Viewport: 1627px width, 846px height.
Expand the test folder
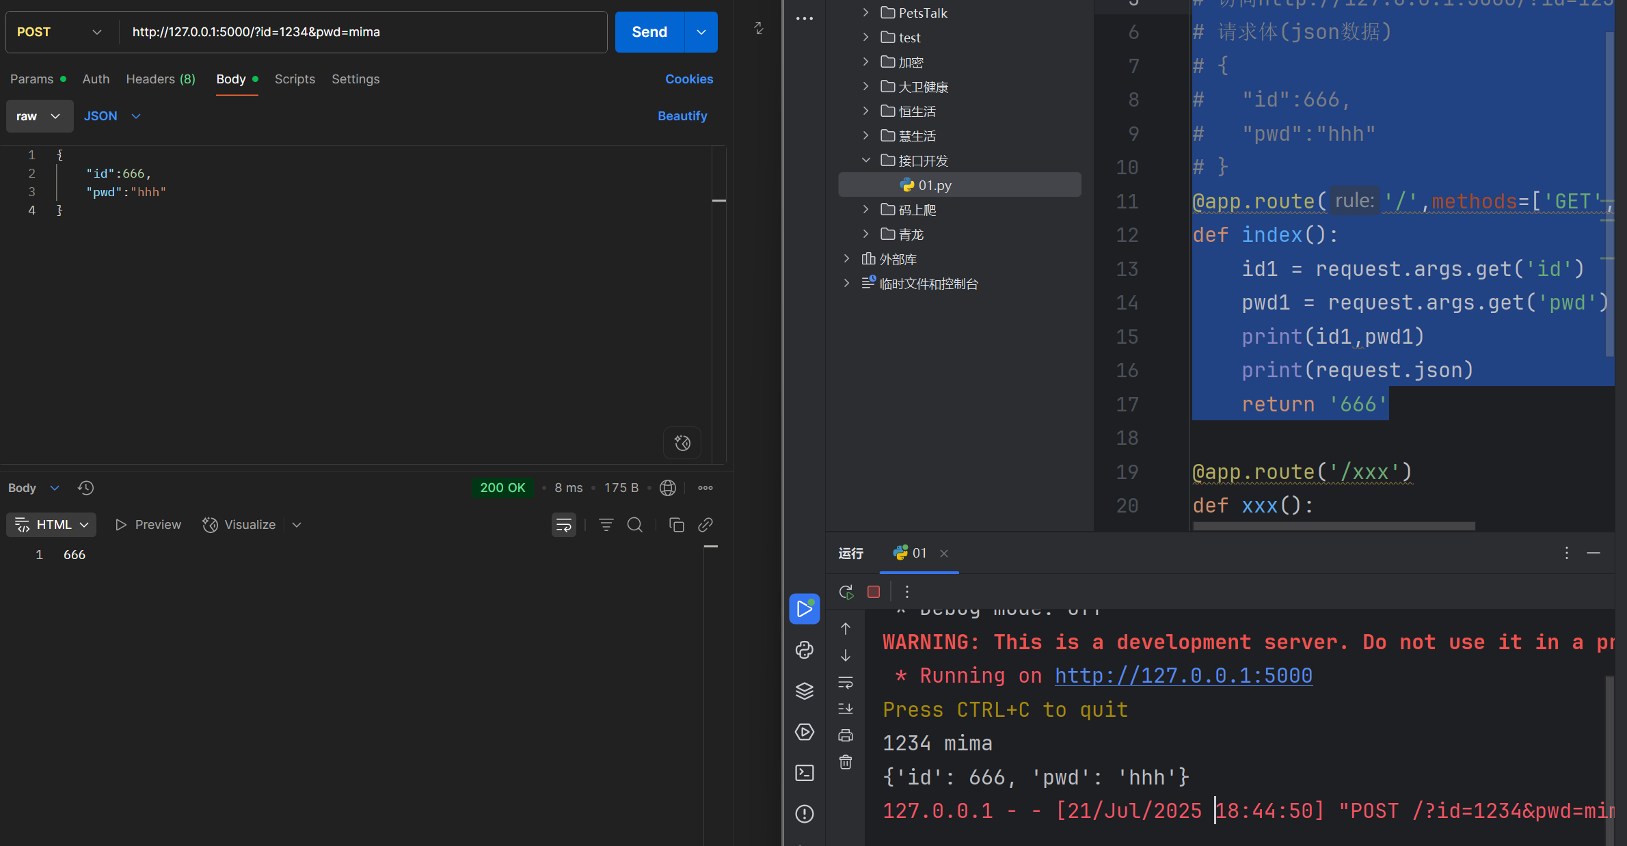[866, 37]
